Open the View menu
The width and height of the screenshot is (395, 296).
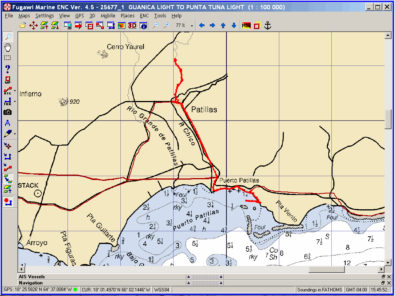click(64, 15)
